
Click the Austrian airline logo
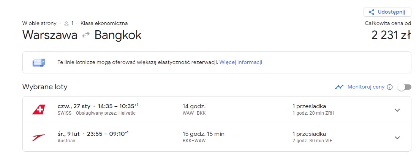[x=39, y=137]
